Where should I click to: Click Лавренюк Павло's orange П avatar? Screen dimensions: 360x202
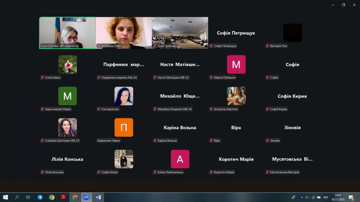click(124, 127)
